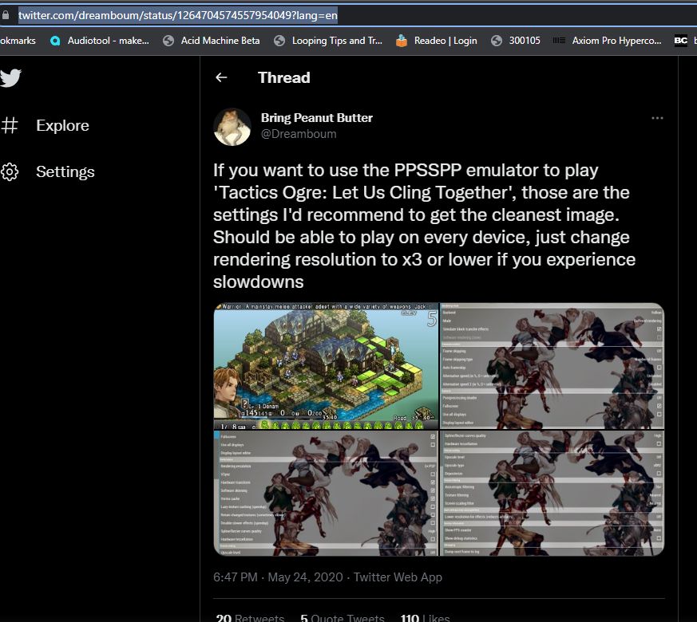Open the 300105 bookmark

tap(525, 41)
